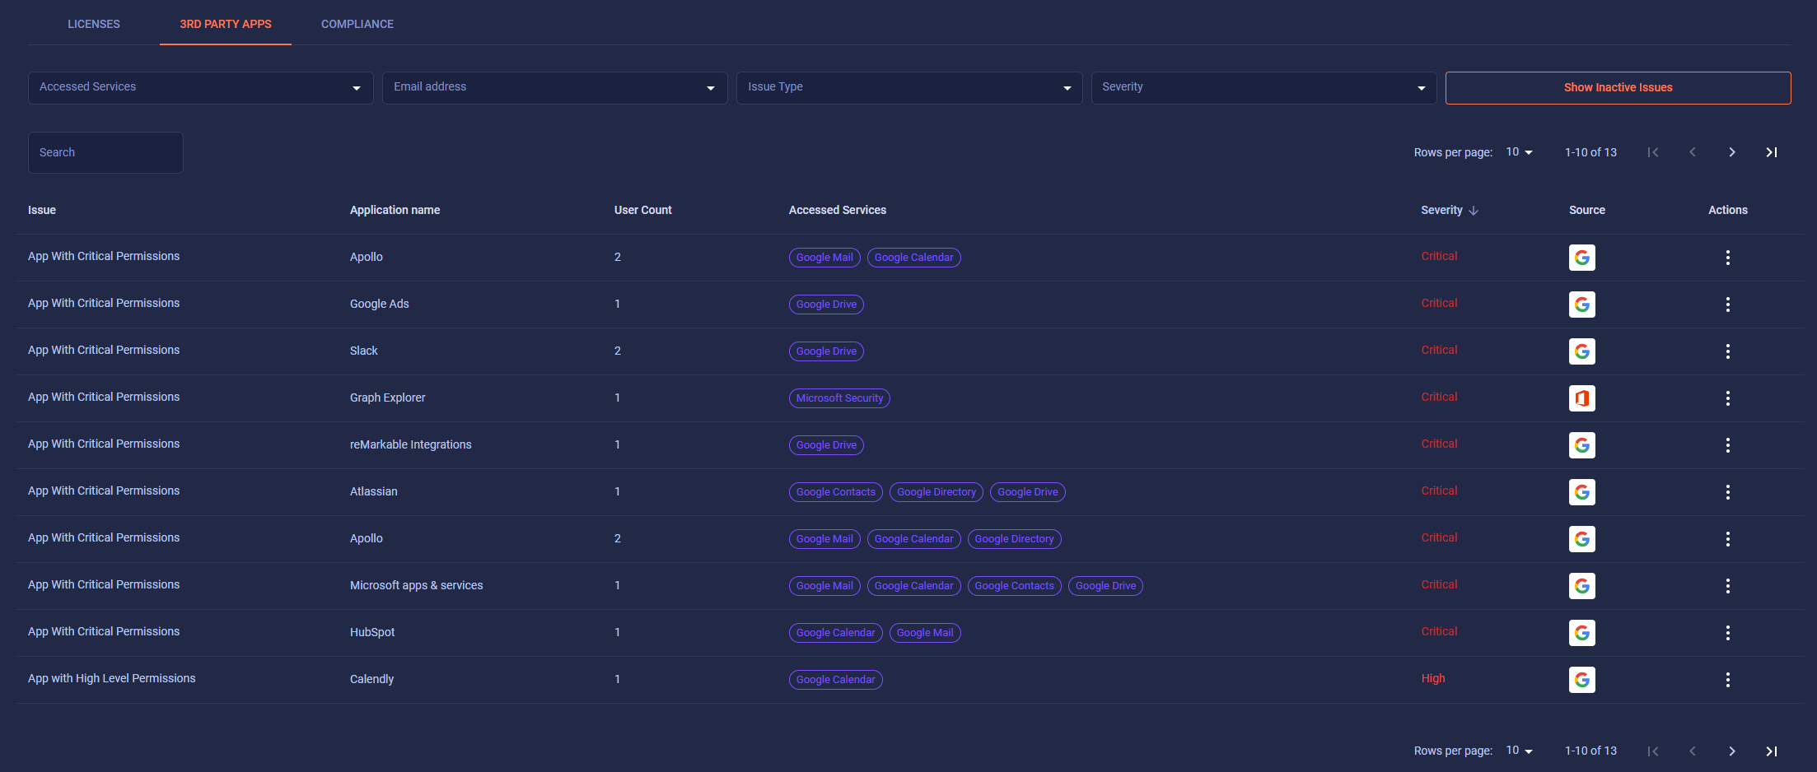Open actions menu for HubSpot row
Image resolution: width=1817 pixels, height=772 pixels.
pyautogui.click(x=1727, y=633)
